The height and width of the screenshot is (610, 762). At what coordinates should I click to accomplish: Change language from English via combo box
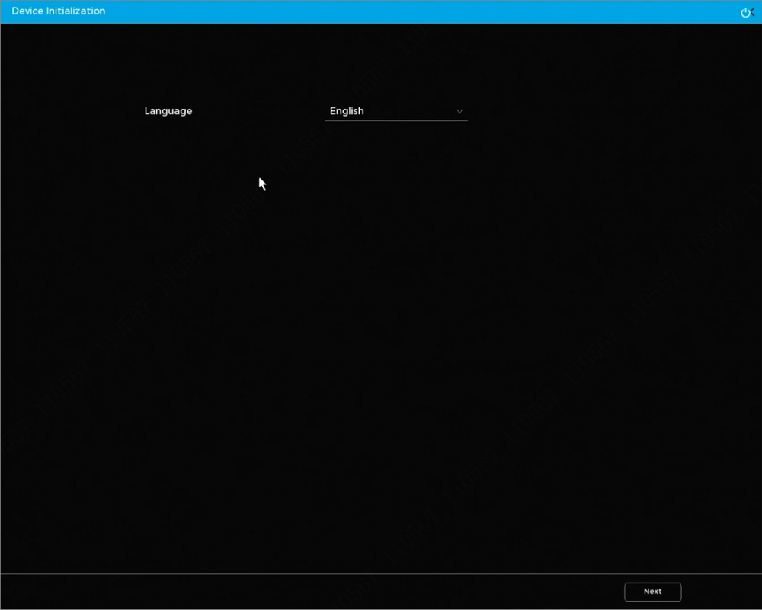[396, 111]
